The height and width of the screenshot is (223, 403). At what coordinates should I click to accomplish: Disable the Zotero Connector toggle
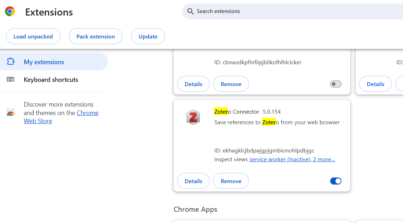tap(336, 181)
